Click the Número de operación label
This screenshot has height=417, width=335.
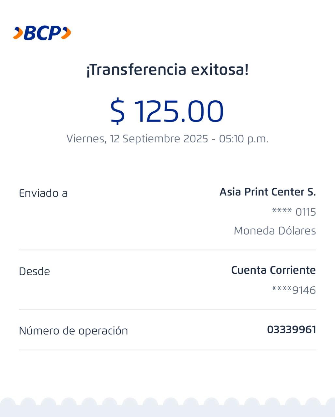(x=73, y=331)
